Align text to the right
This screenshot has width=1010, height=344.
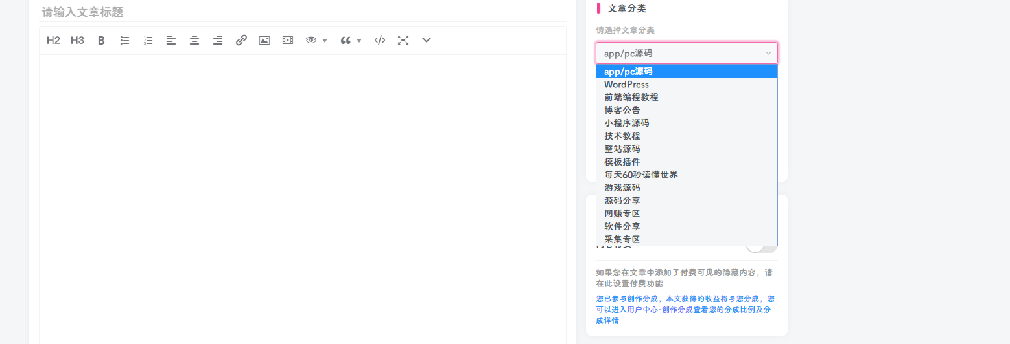click(x=218, y=40)
